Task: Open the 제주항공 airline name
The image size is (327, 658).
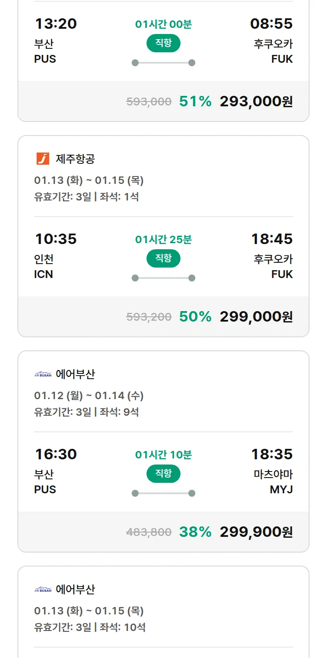Action: point(75,159)
